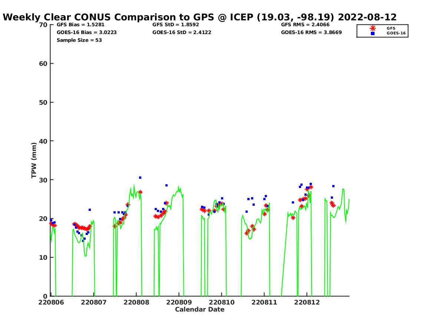Click the TPW (mm) y-axis label

click(34, 160)
